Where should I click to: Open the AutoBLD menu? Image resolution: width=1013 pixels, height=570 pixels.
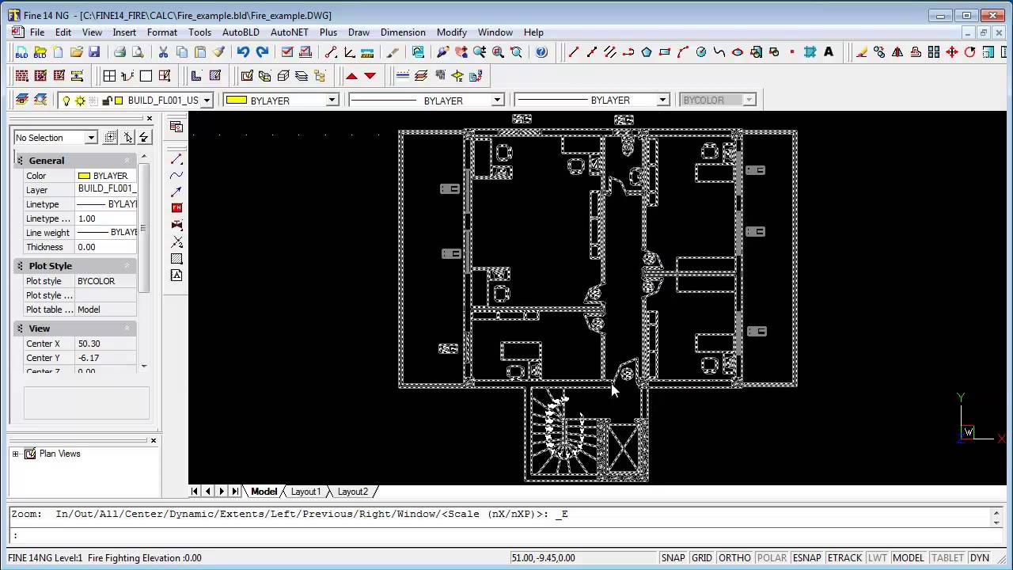pos(241,32)
